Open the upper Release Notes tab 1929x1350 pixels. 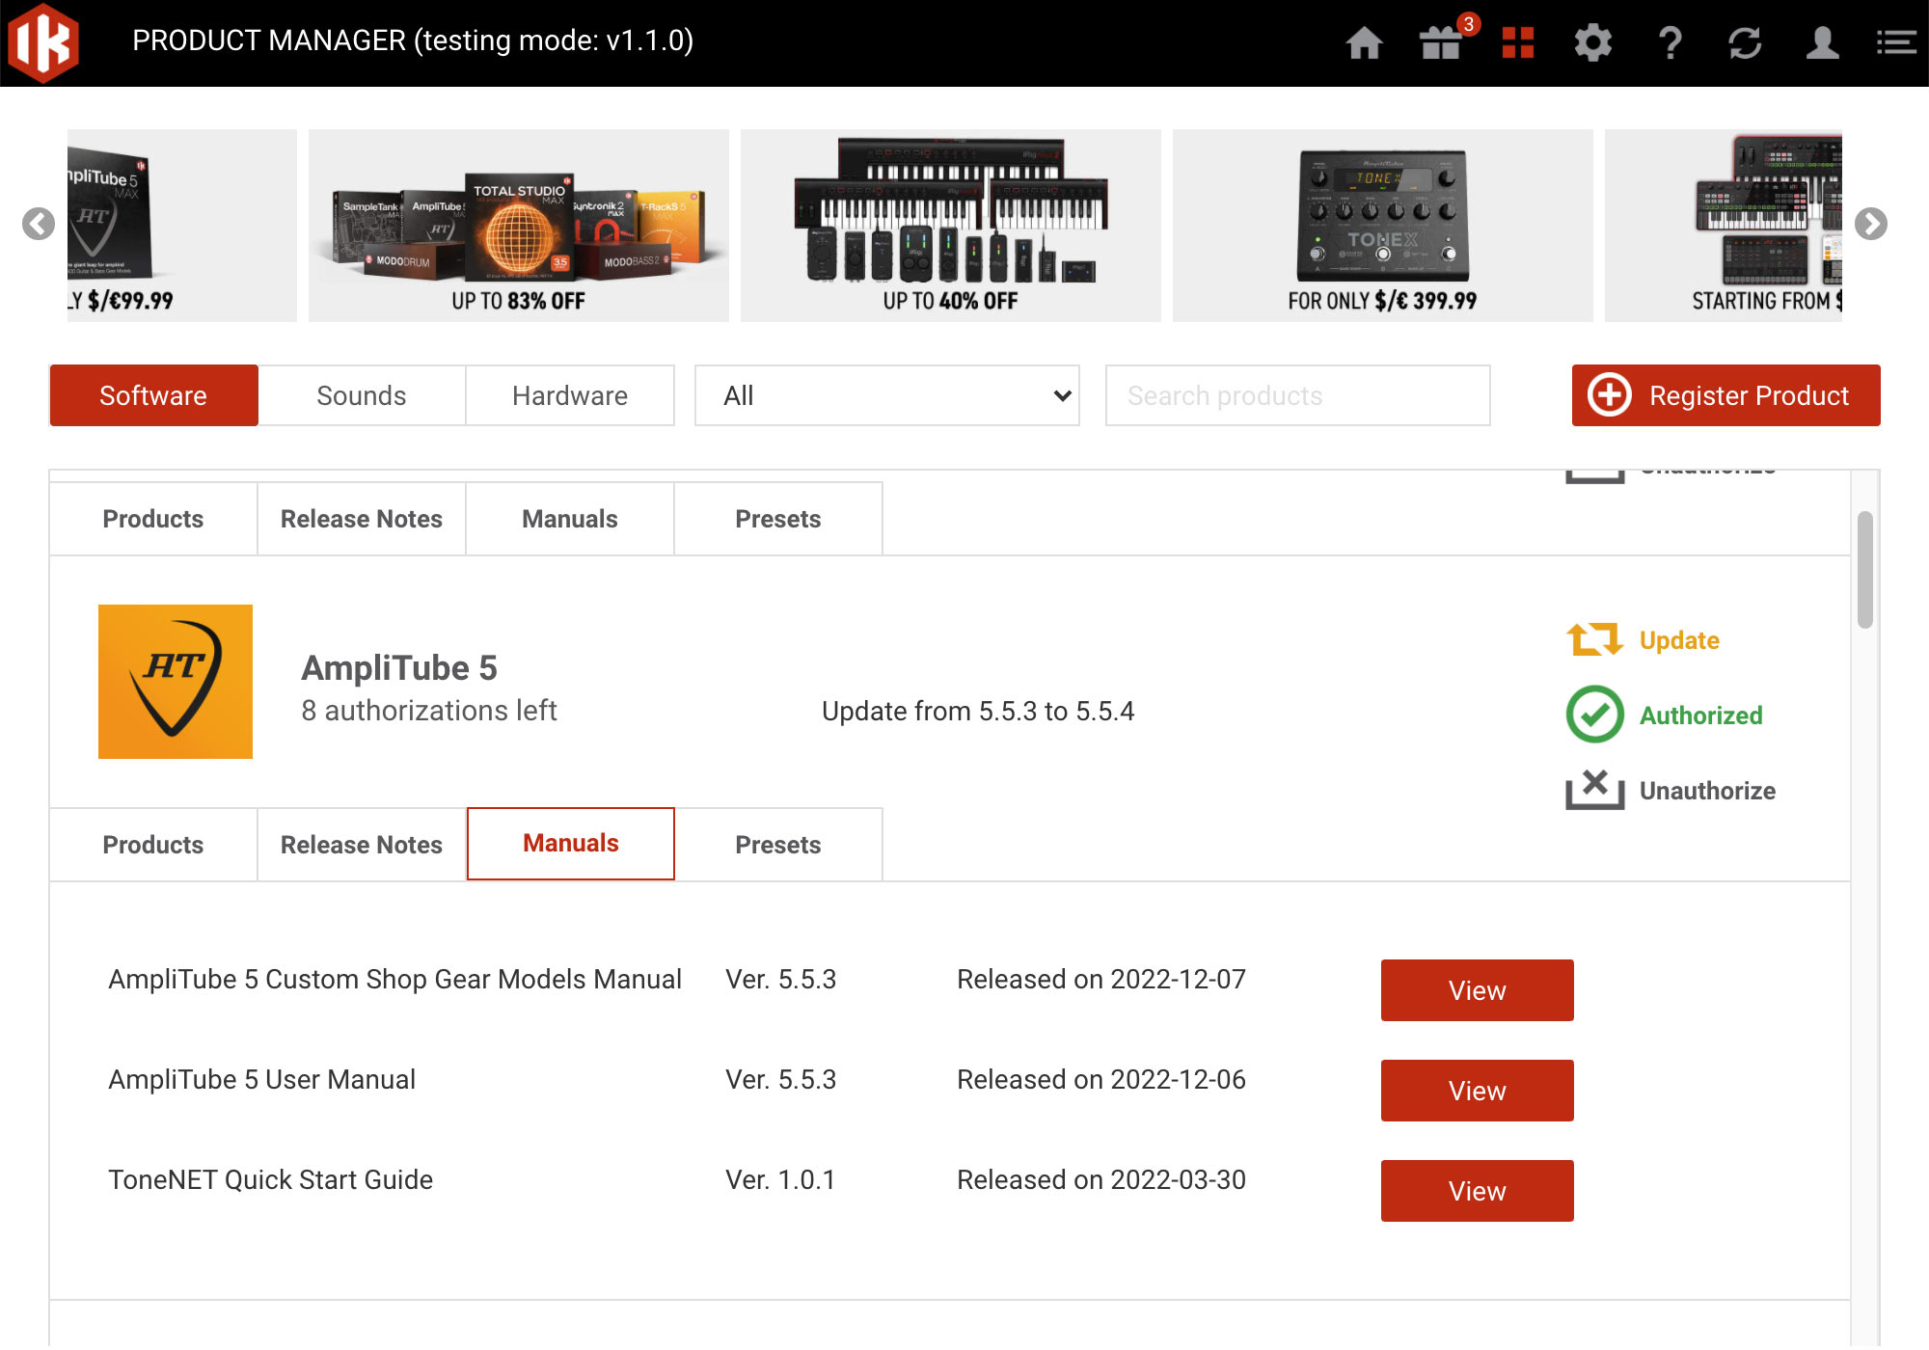[362, 519]
